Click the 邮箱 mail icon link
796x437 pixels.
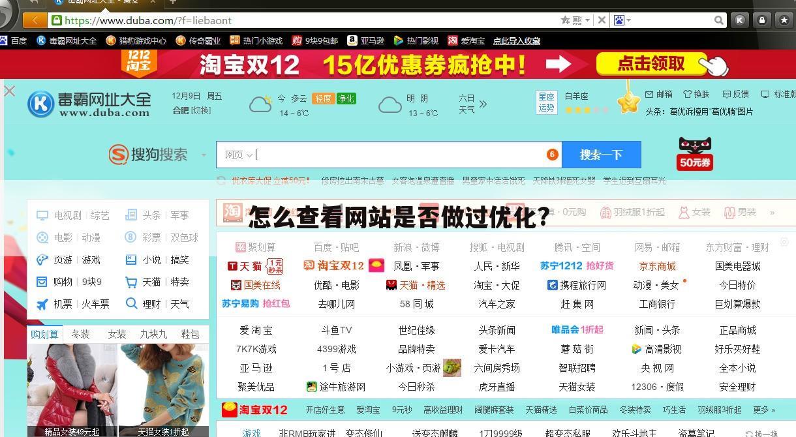(x=658, y=95)
